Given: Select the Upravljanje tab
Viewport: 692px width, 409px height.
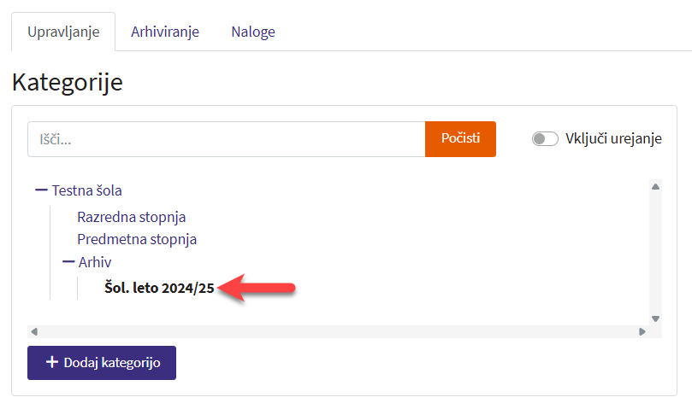Looking at the screenshot, I should [x=63, y=32].
